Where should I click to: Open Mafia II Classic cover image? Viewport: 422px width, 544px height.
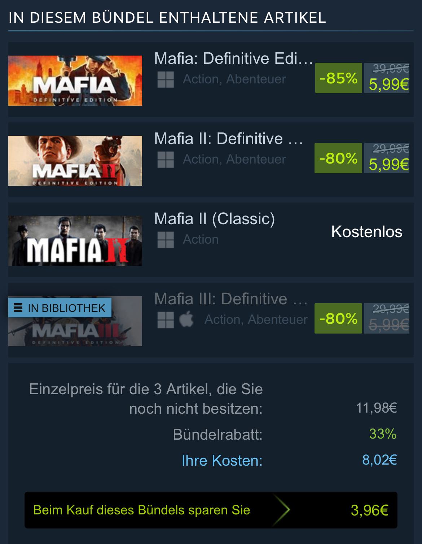pyautogui.click(x=75, y=241)
